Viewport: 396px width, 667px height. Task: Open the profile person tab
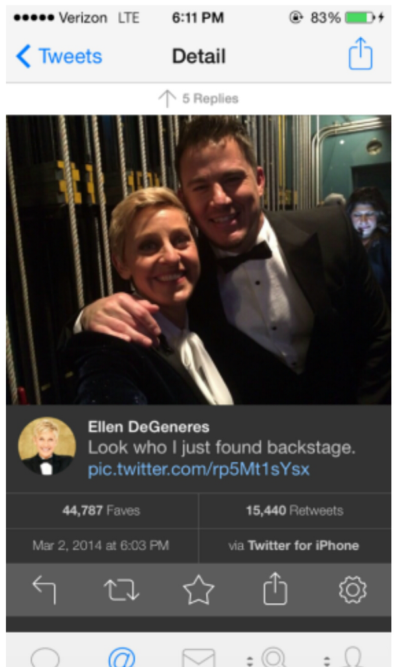352,657
